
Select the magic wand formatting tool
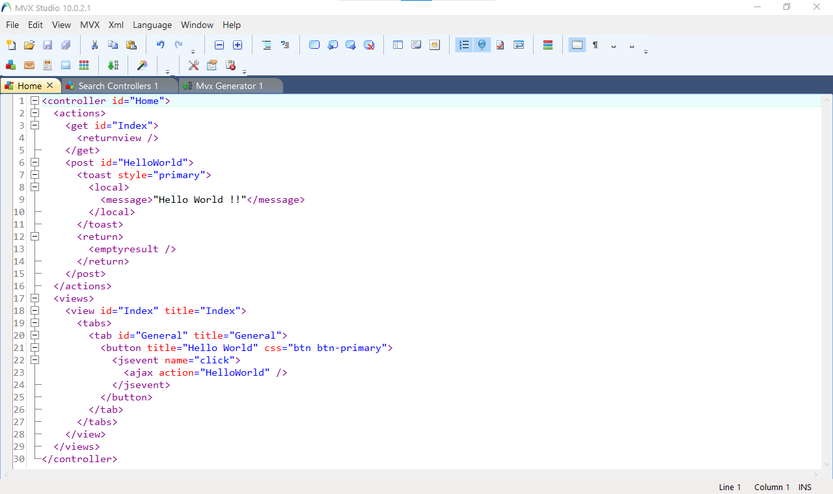coord(142,65)
